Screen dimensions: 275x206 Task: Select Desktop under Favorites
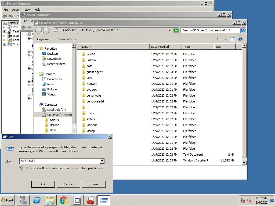point(52,54)
